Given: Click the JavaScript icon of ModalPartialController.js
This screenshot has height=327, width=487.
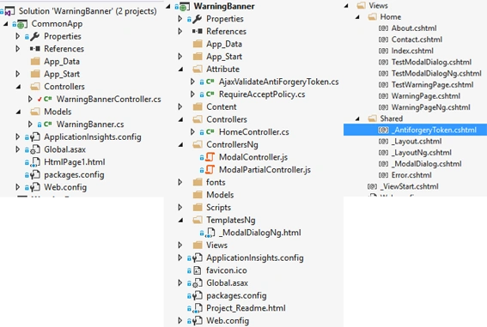Looking at the screenshot, I should (x=210, y=170).
